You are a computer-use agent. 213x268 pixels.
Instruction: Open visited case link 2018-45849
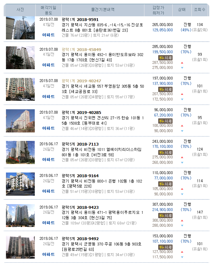point(89,49)
